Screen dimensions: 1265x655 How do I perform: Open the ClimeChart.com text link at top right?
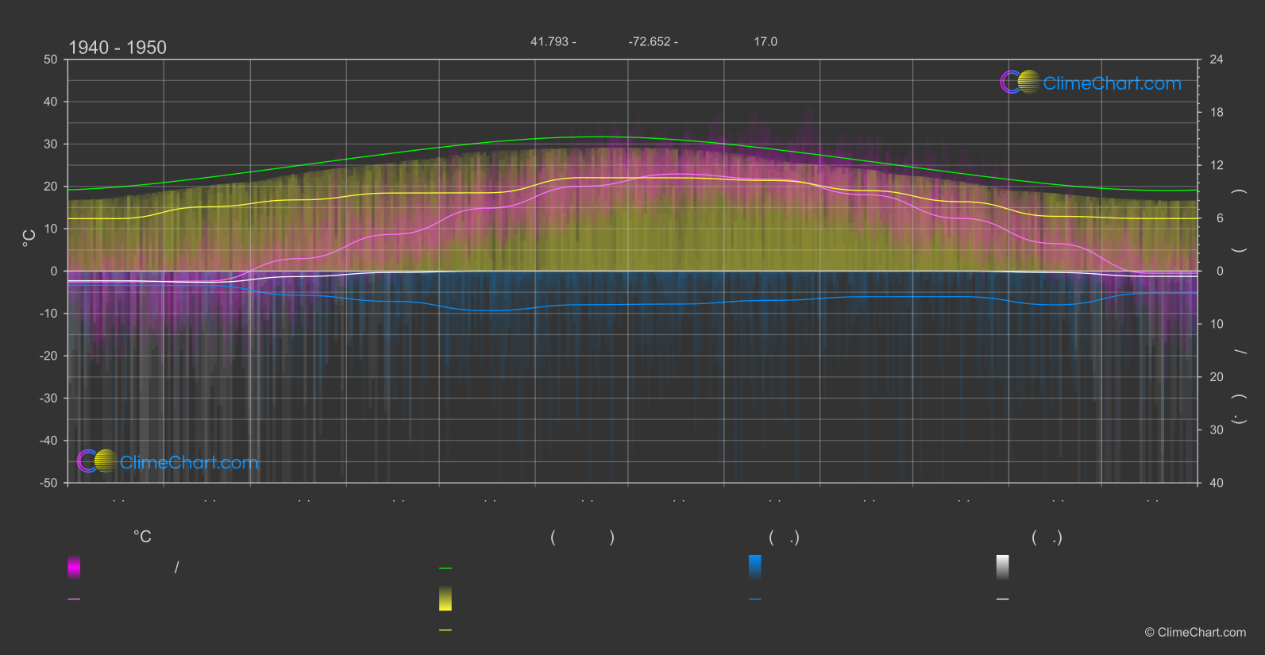tap(1112, 83)
